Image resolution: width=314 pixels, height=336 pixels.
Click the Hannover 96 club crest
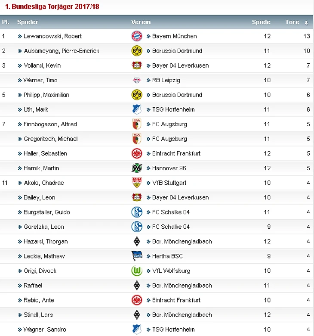(137, 168)
